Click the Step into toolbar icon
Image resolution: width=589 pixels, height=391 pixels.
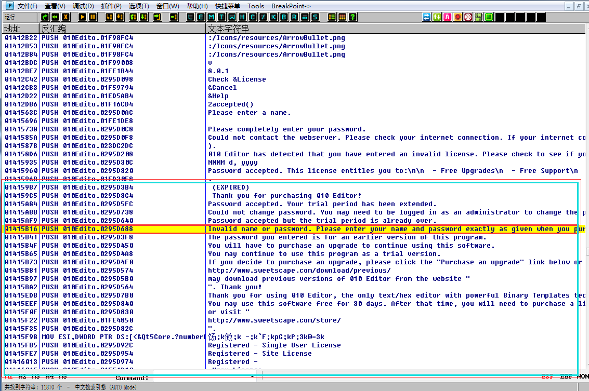109,17
